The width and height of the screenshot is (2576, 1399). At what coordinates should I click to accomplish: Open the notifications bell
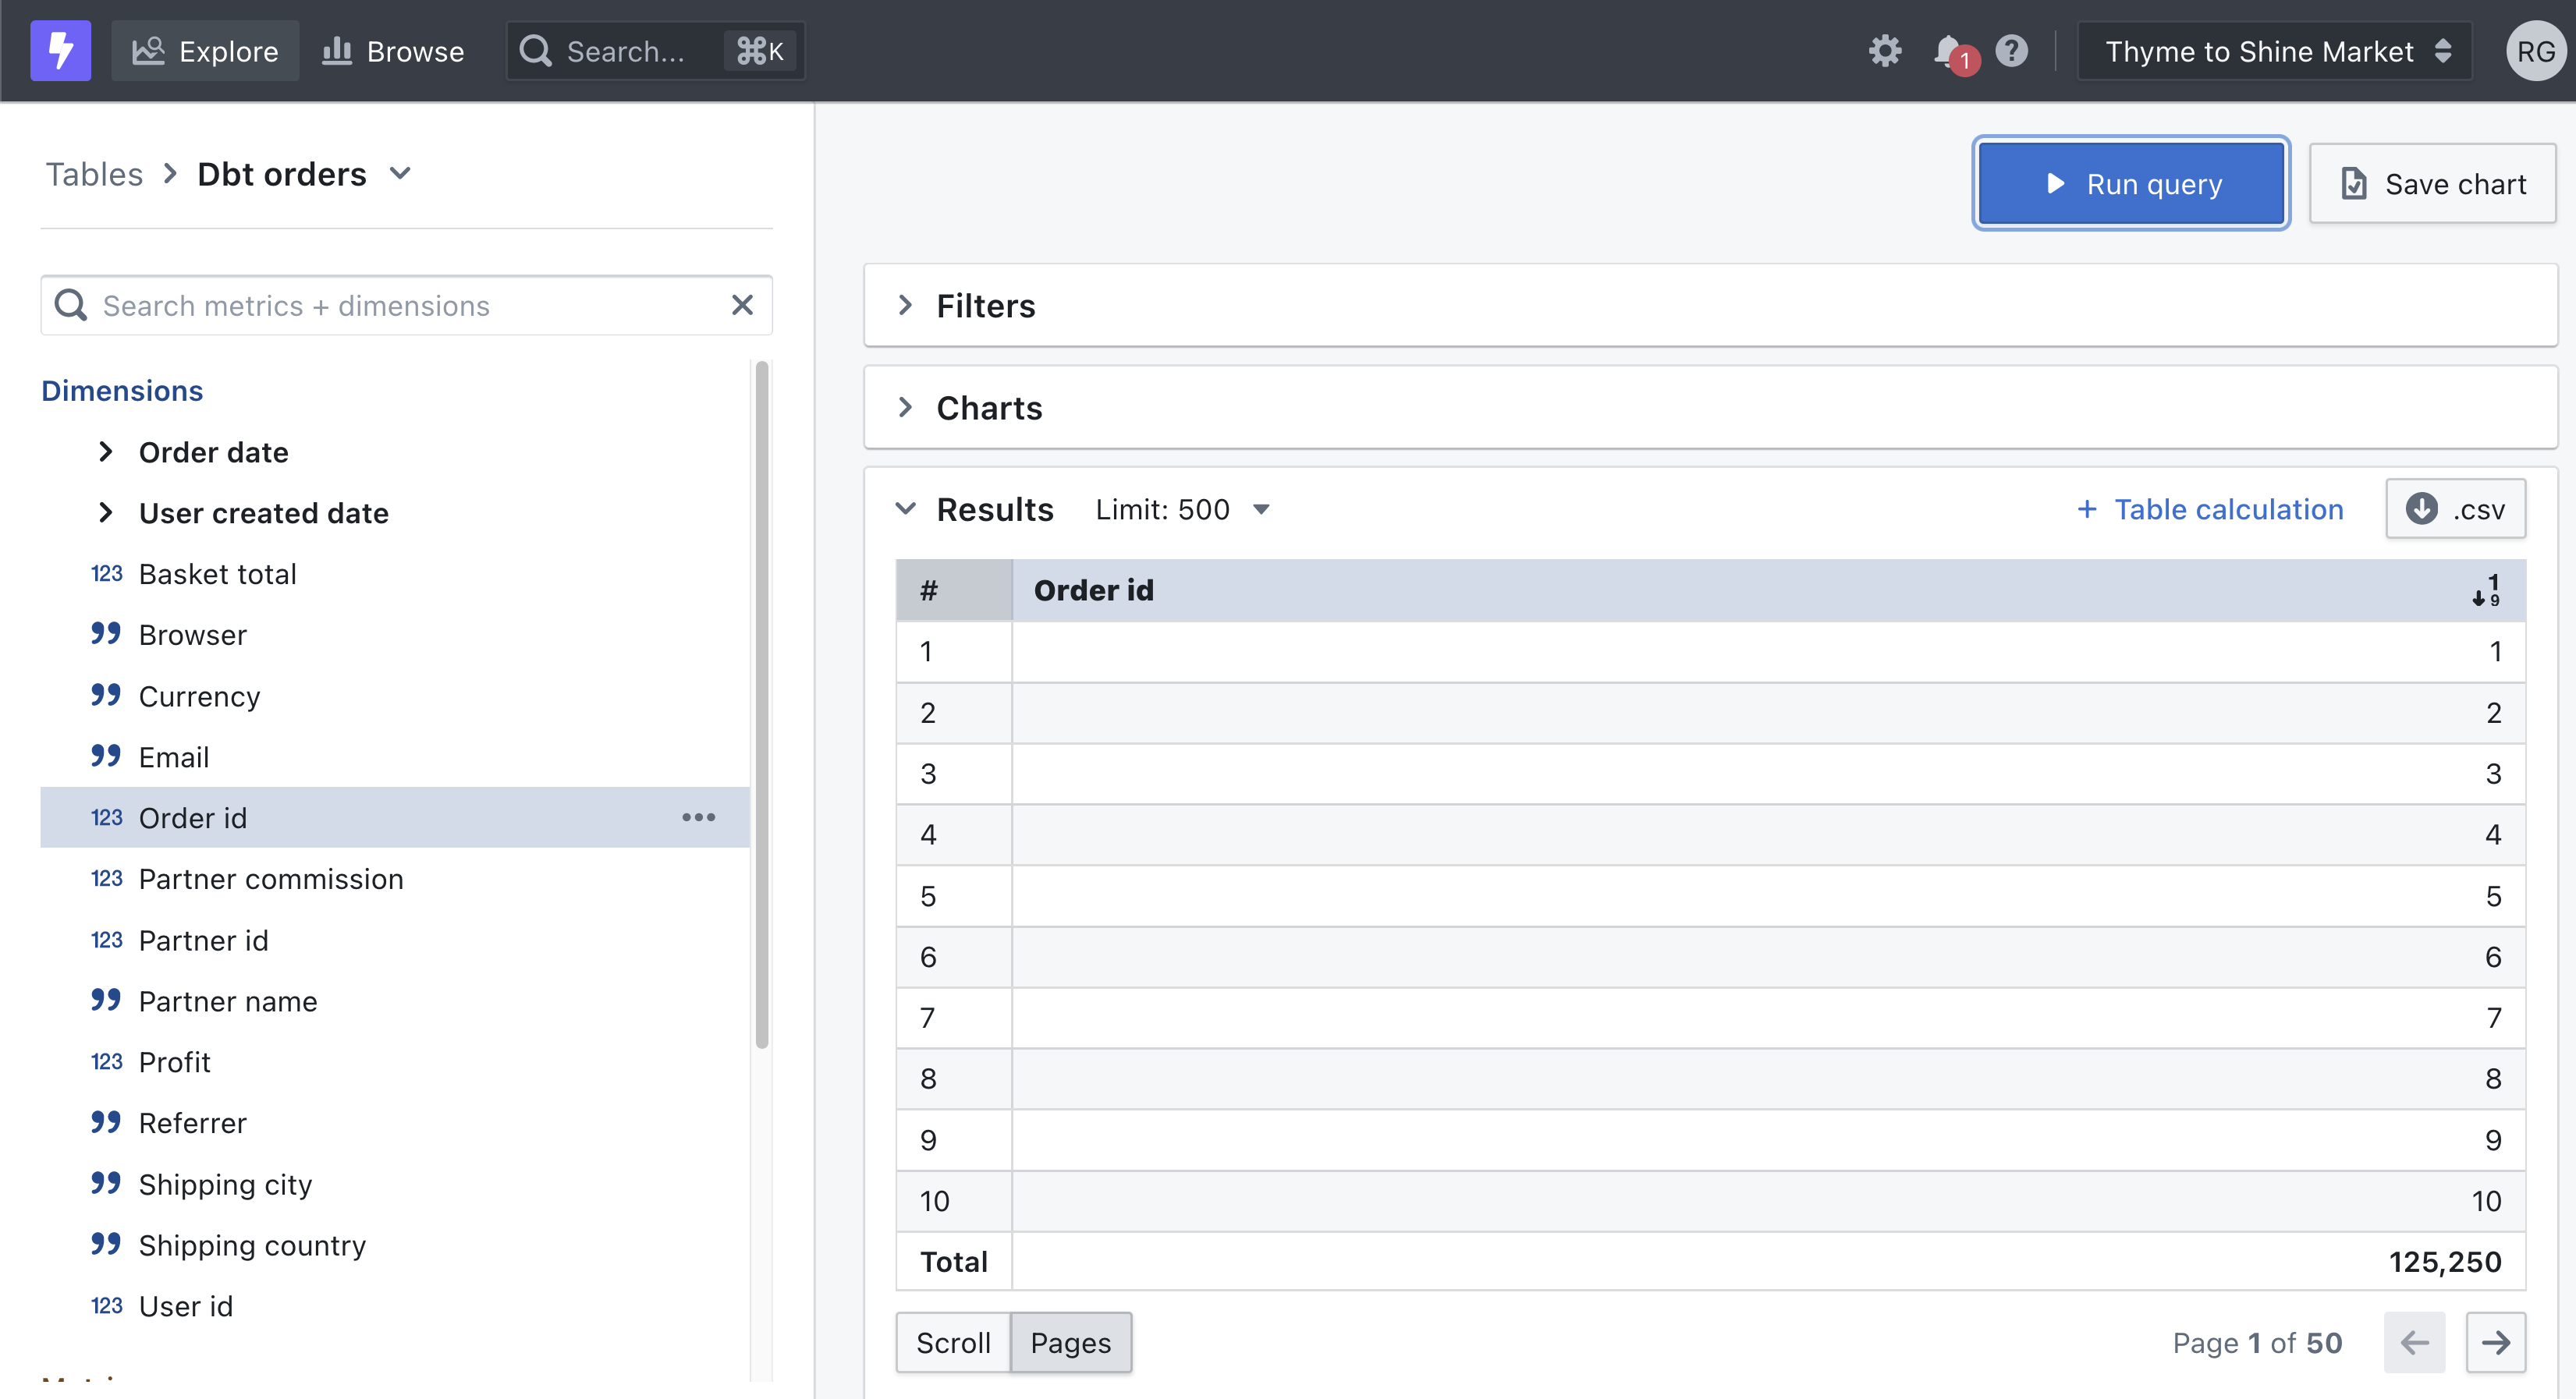[x=1948, y=50]
